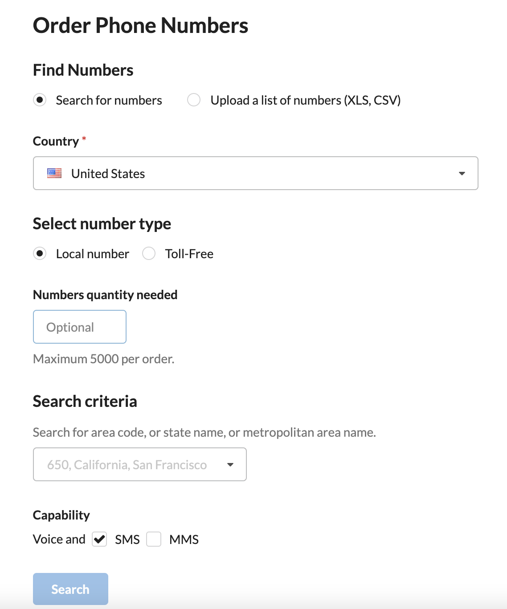Click the Maximum 5000 per order text
The image size is (507, 609).
coord(104,359)
